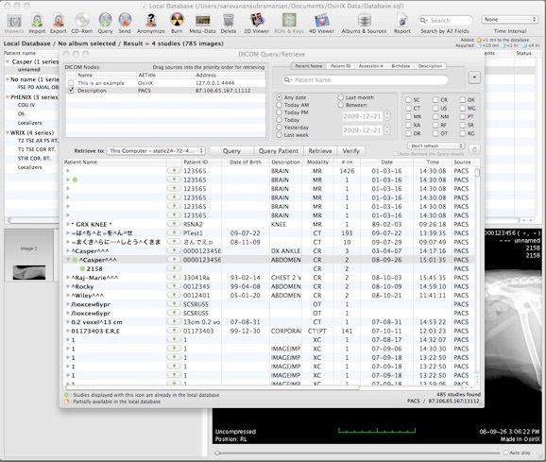Open the Don't refresh dropdown
Viewport: 546px width, 462px height.
tap(436, 145)
